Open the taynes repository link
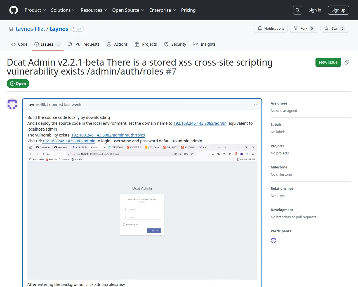Viewport: 358px width, 287px height. click(x=59, y=29)
